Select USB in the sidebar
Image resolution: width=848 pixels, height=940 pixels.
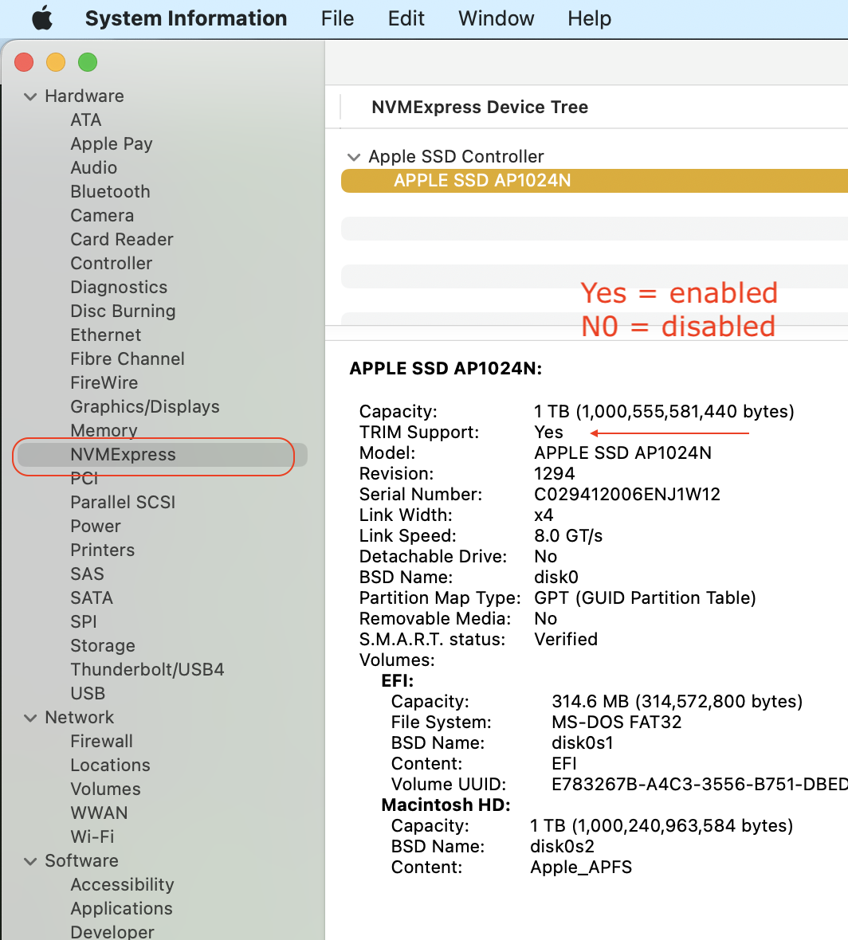(88, 694)
